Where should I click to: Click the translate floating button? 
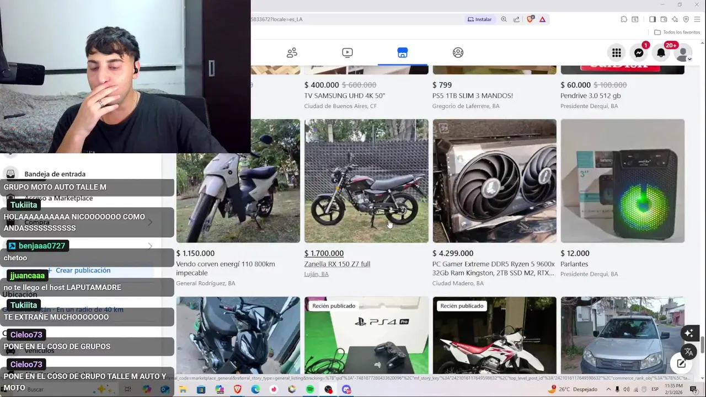pos(688,352)
